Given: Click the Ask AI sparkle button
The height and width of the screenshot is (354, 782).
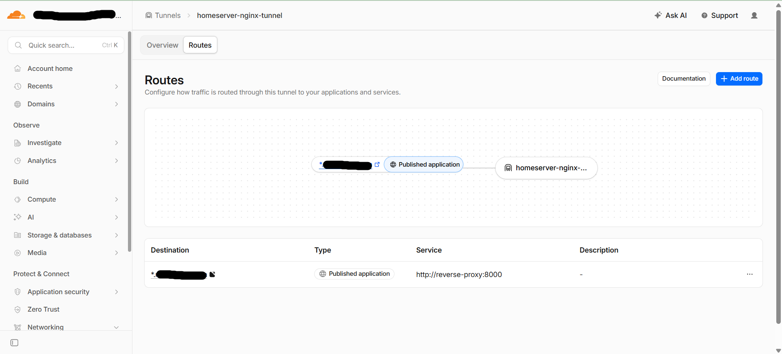Looking at the screenshot, I should tap(670, 15).
